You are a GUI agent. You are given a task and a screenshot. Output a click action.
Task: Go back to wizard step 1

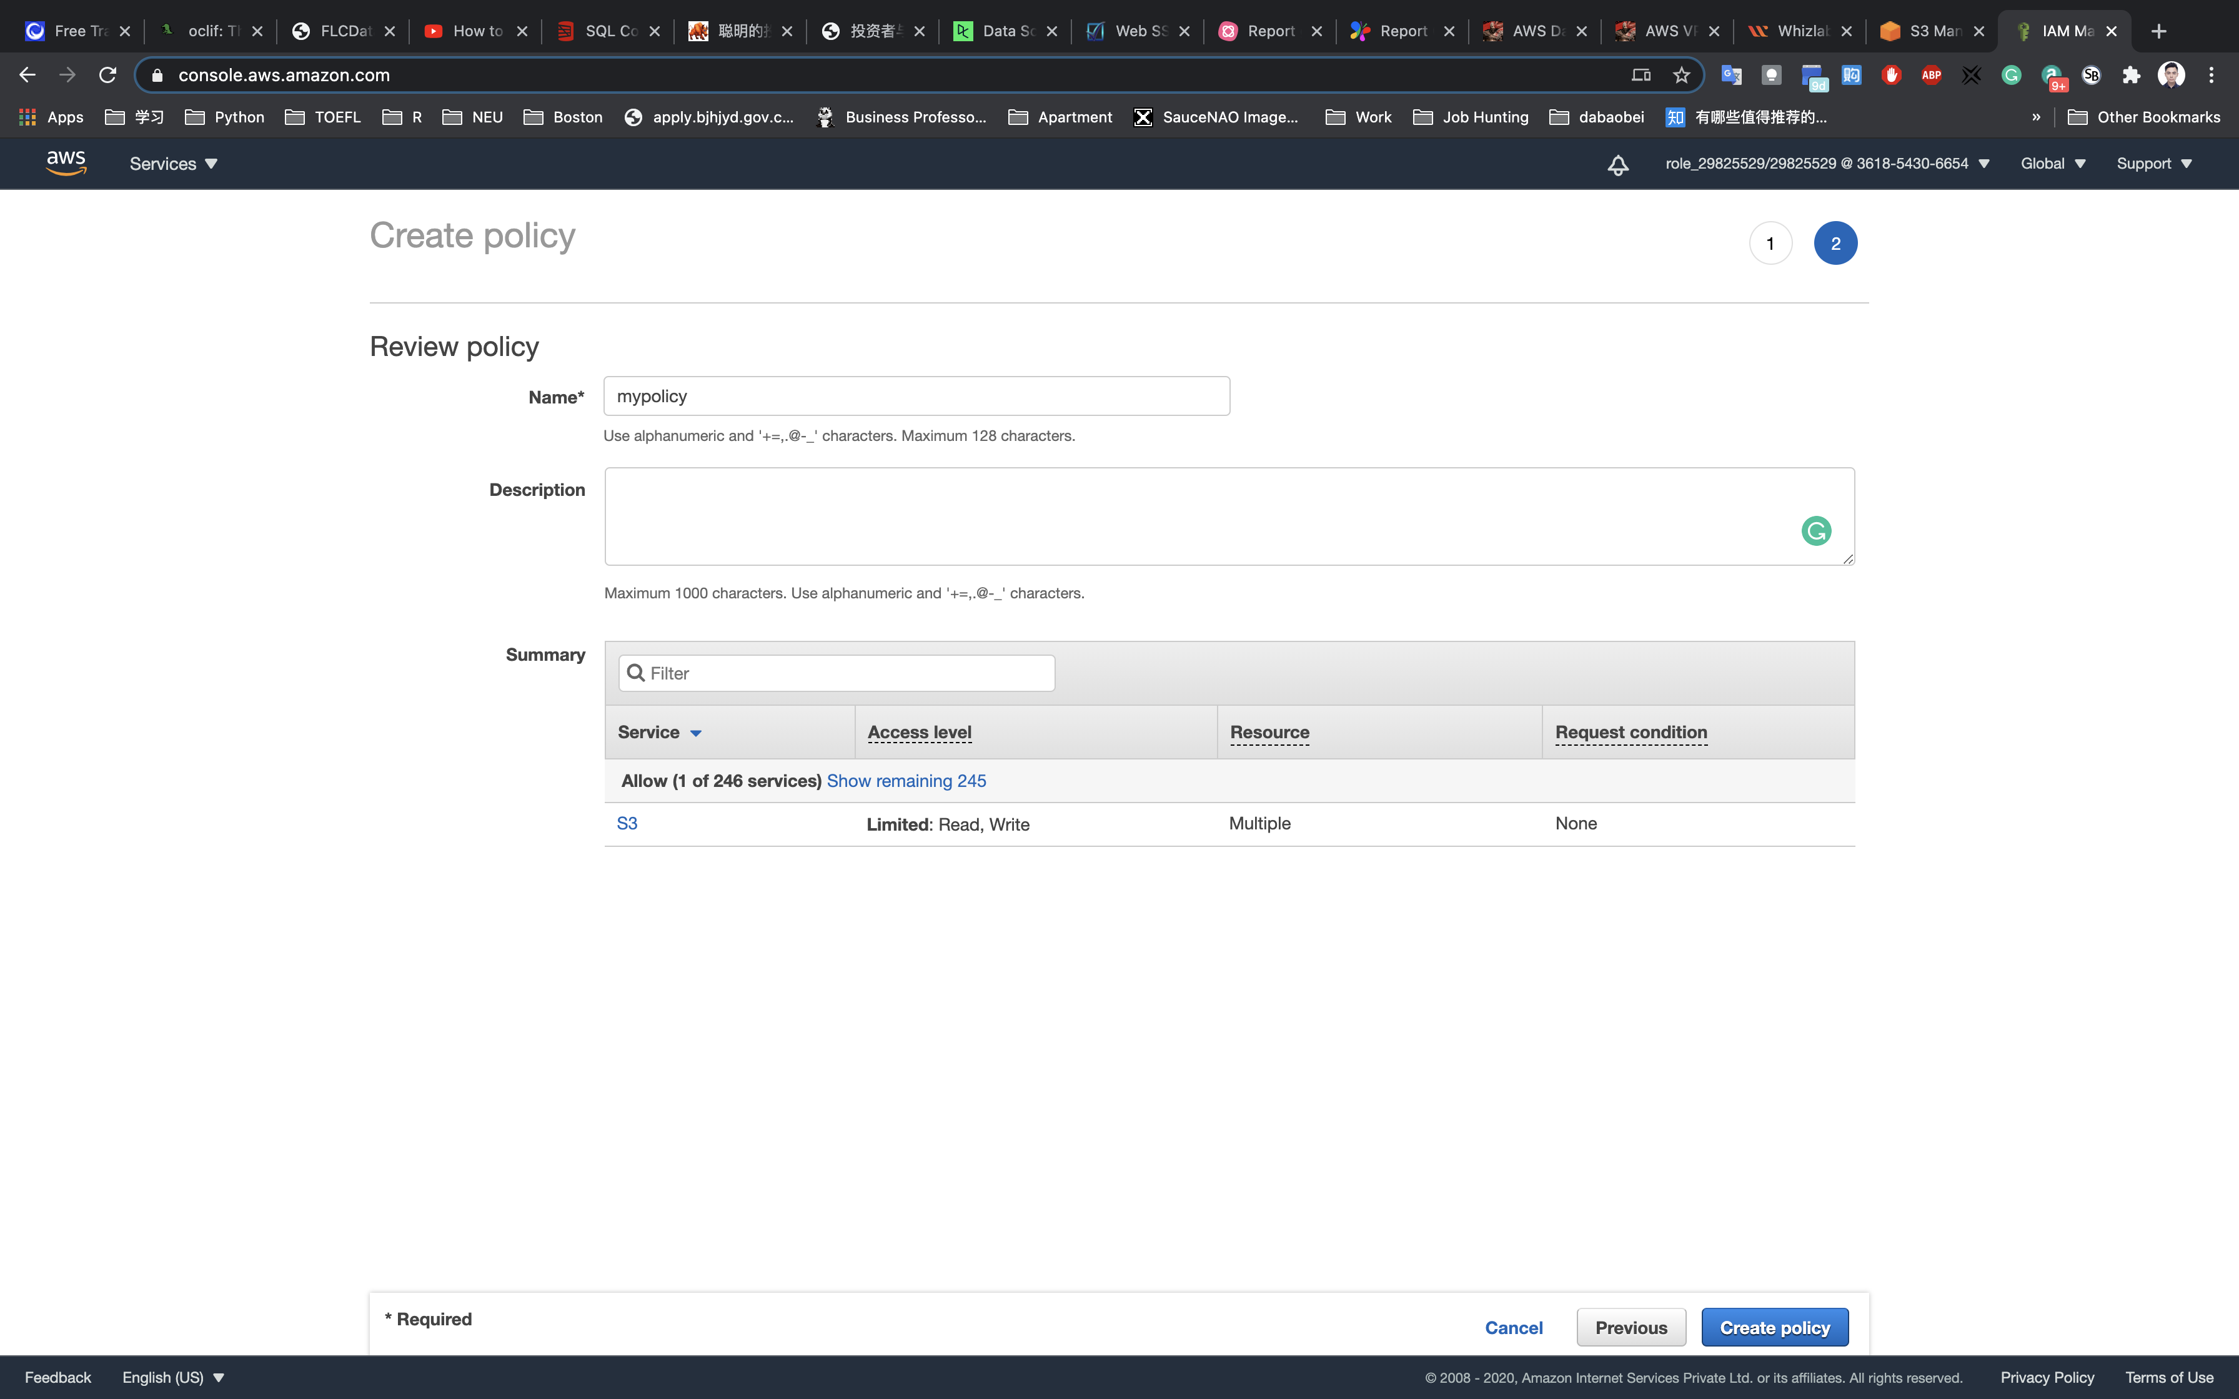pos(1770,244)
